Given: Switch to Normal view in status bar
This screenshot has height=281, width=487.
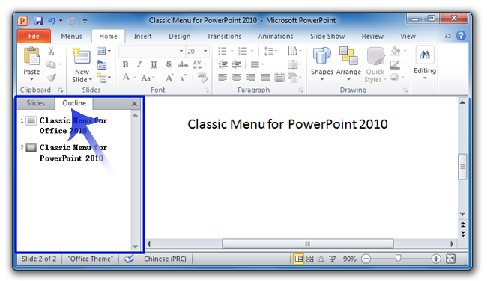Looking at the screenshot, I should point(298,259).
